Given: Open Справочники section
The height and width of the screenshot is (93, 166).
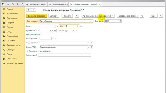Looking at the screenshot, I should [x=13, y=59].
